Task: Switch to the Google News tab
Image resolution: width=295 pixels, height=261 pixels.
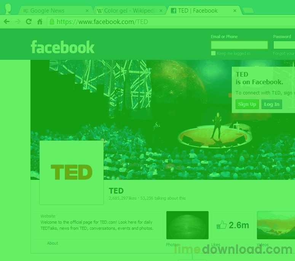Action: 56,11
